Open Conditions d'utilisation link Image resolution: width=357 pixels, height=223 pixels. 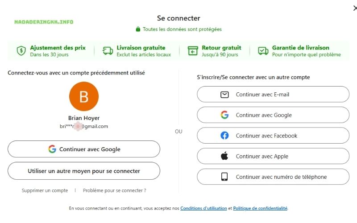coord(203,208)
